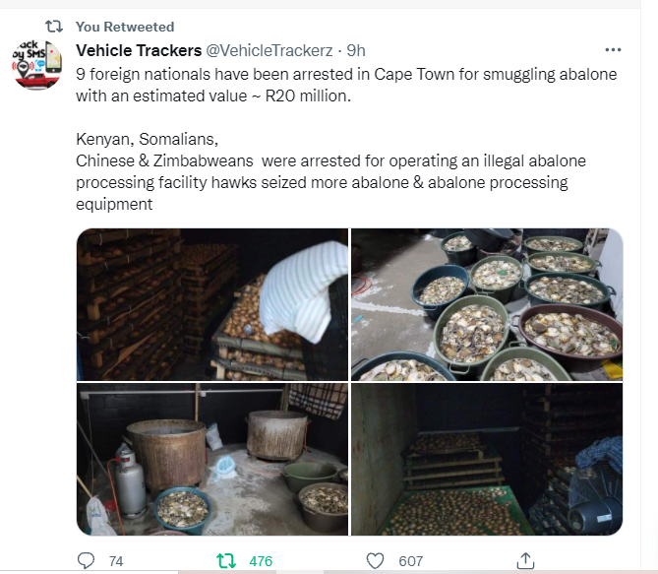
Task: Click the small retweet icon above tweet
Action: (54, 27)
